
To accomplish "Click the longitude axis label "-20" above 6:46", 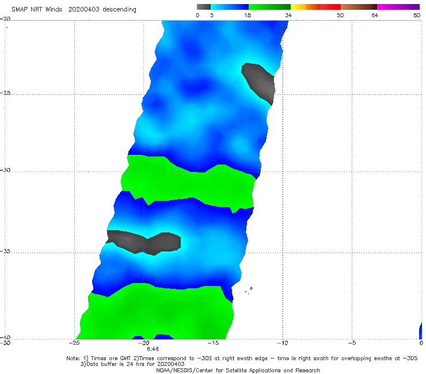I will click(x=144, y=343).
